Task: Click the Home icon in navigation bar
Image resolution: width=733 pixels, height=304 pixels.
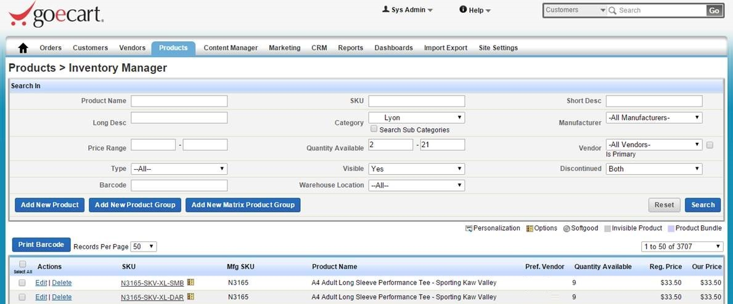Action: 23,48
